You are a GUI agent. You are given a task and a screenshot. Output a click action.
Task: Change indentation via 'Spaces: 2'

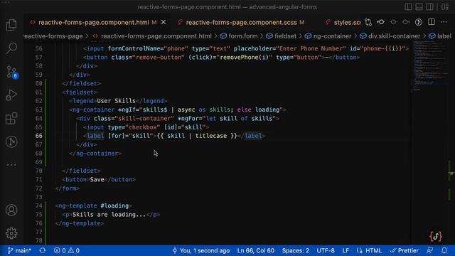[296, 250]
